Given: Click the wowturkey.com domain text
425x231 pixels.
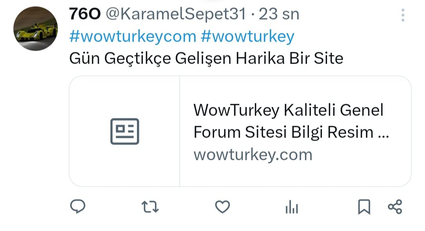Looking at the screenshot, I should [253, 155].
